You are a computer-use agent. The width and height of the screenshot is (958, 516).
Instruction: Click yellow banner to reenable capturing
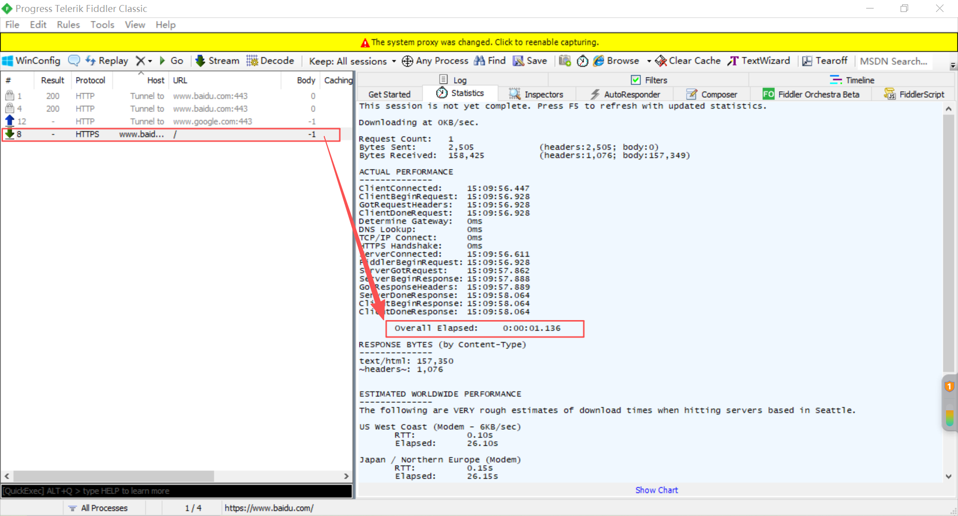479,42
